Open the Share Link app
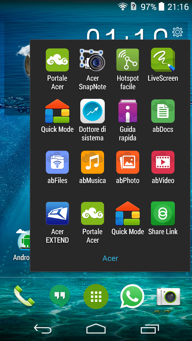 [x=163, y=213]
